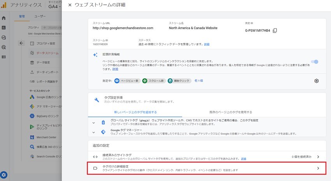Close the web stream details panel
Screen dimensions: 331x181
[x=70, y=5]
